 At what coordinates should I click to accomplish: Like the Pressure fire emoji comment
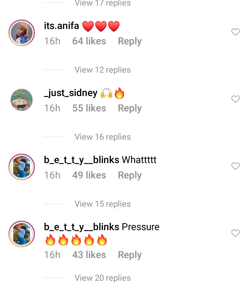[235, 233]
